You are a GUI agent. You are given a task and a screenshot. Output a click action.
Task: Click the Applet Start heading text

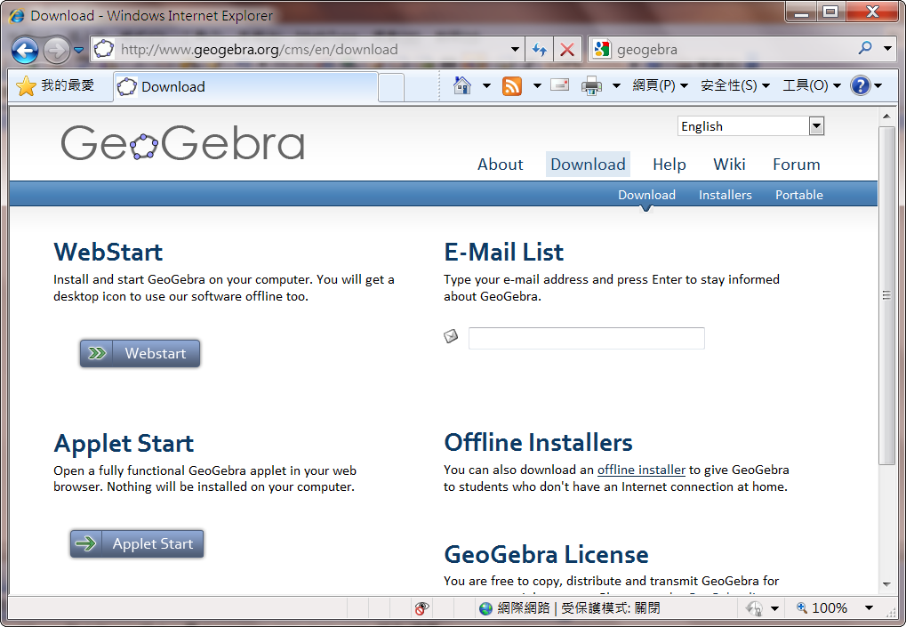124,443
